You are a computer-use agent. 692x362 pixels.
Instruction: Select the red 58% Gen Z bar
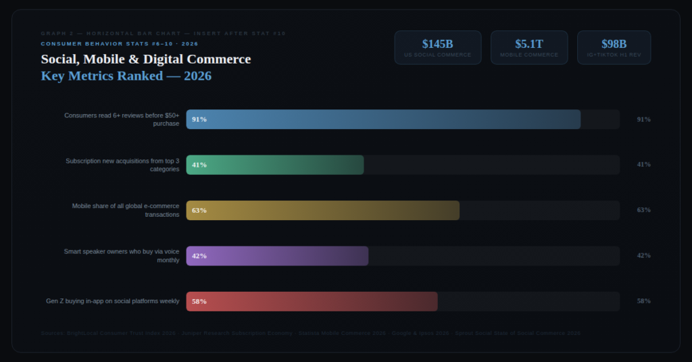(x=312, y=301)
